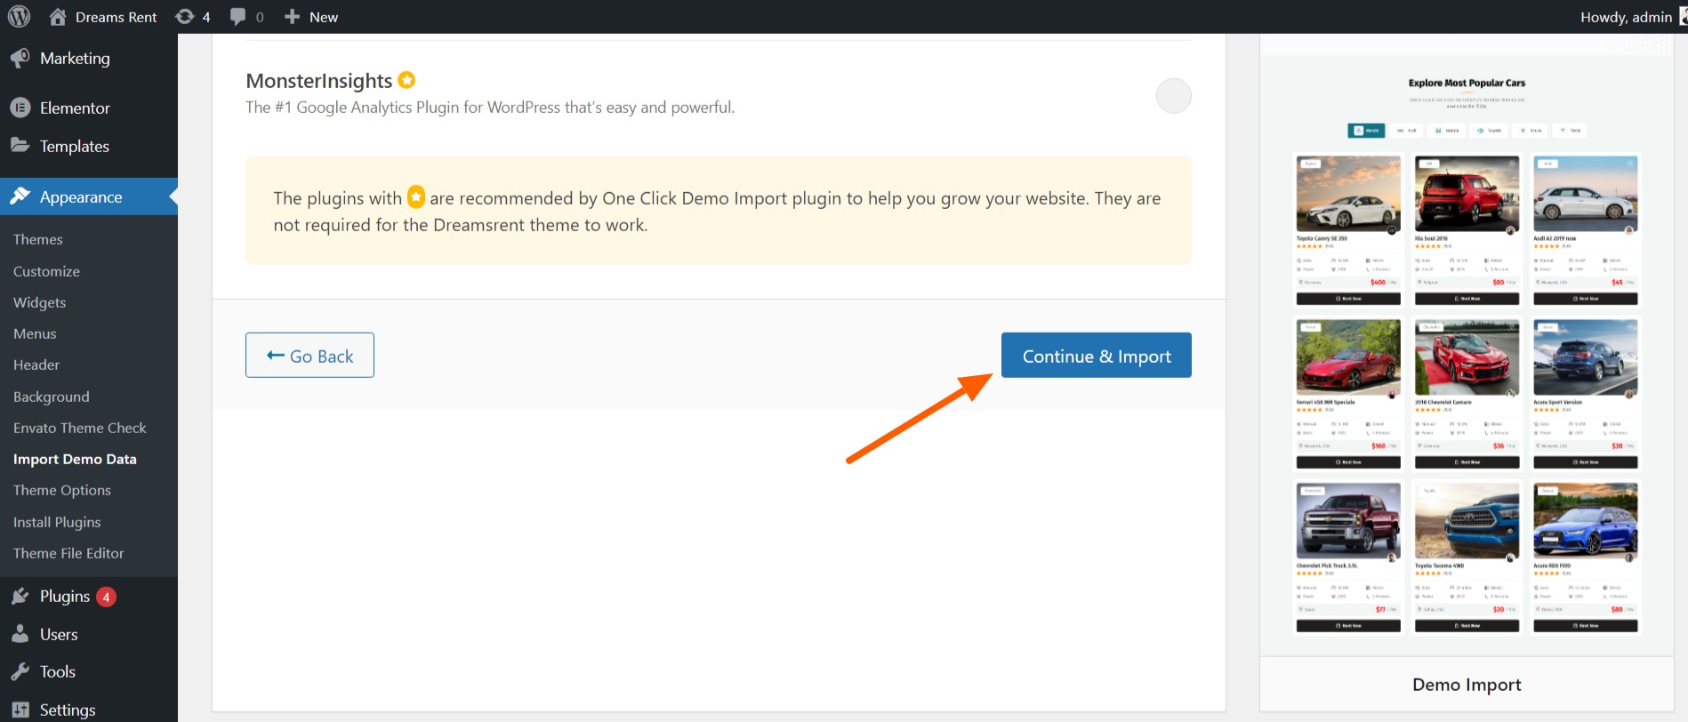
Task: Open the Widgets submenu link
Action: pos(40,302)
